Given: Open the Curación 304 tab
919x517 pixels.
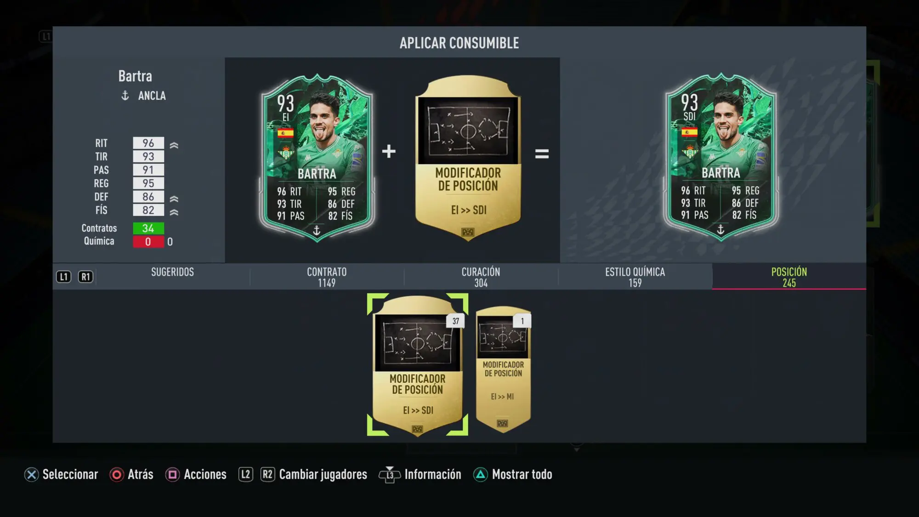Looking at the screenshot, I should click(x=481, y=276).
